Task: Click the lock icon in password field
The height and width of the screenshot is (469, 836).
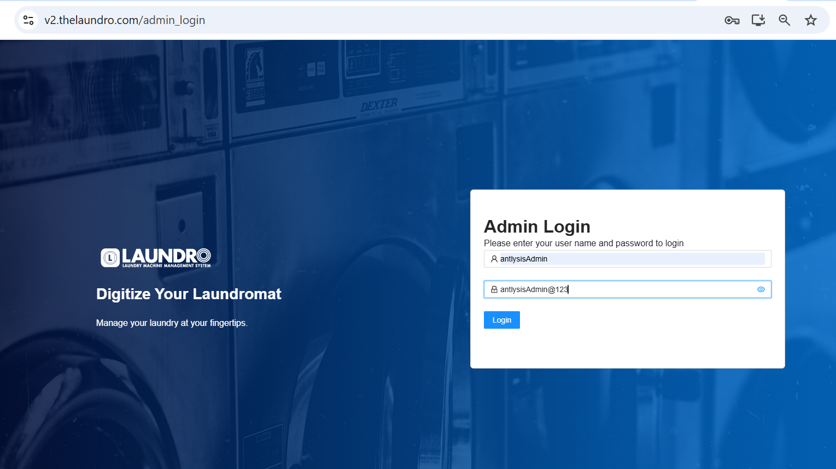Action: [494, 289]
